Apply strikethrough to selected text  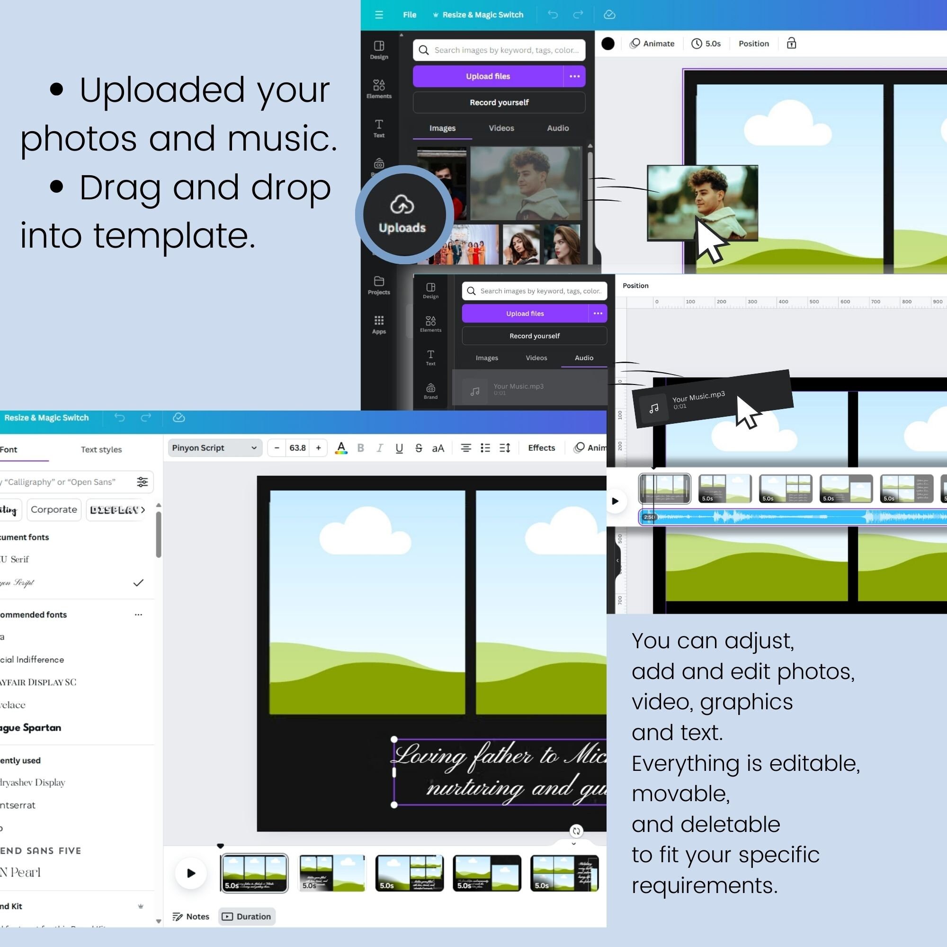pos(418,447)
